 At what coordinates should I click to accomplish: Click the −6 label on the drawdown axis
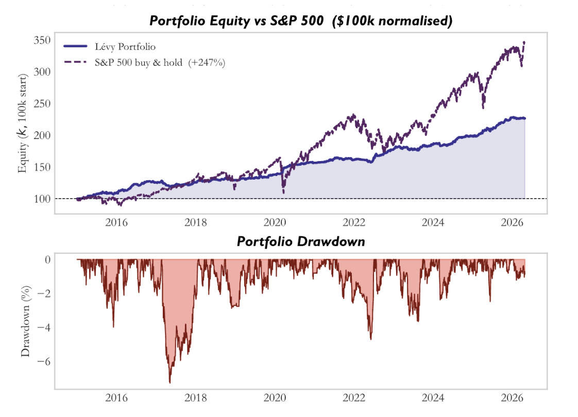tap(43, 361)
